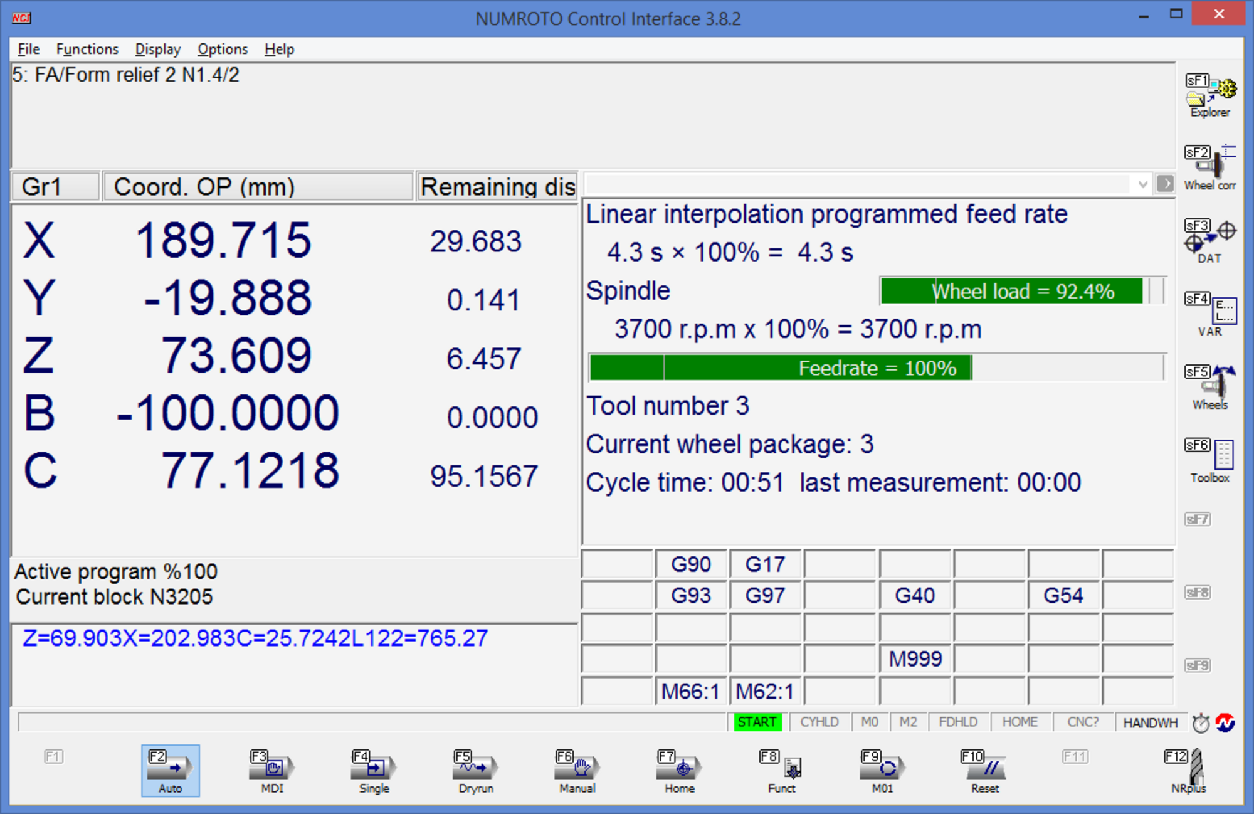Open the sF3 DAT icon
The height and width of the screenshot is (814, 1254).
click(1209, 241)
